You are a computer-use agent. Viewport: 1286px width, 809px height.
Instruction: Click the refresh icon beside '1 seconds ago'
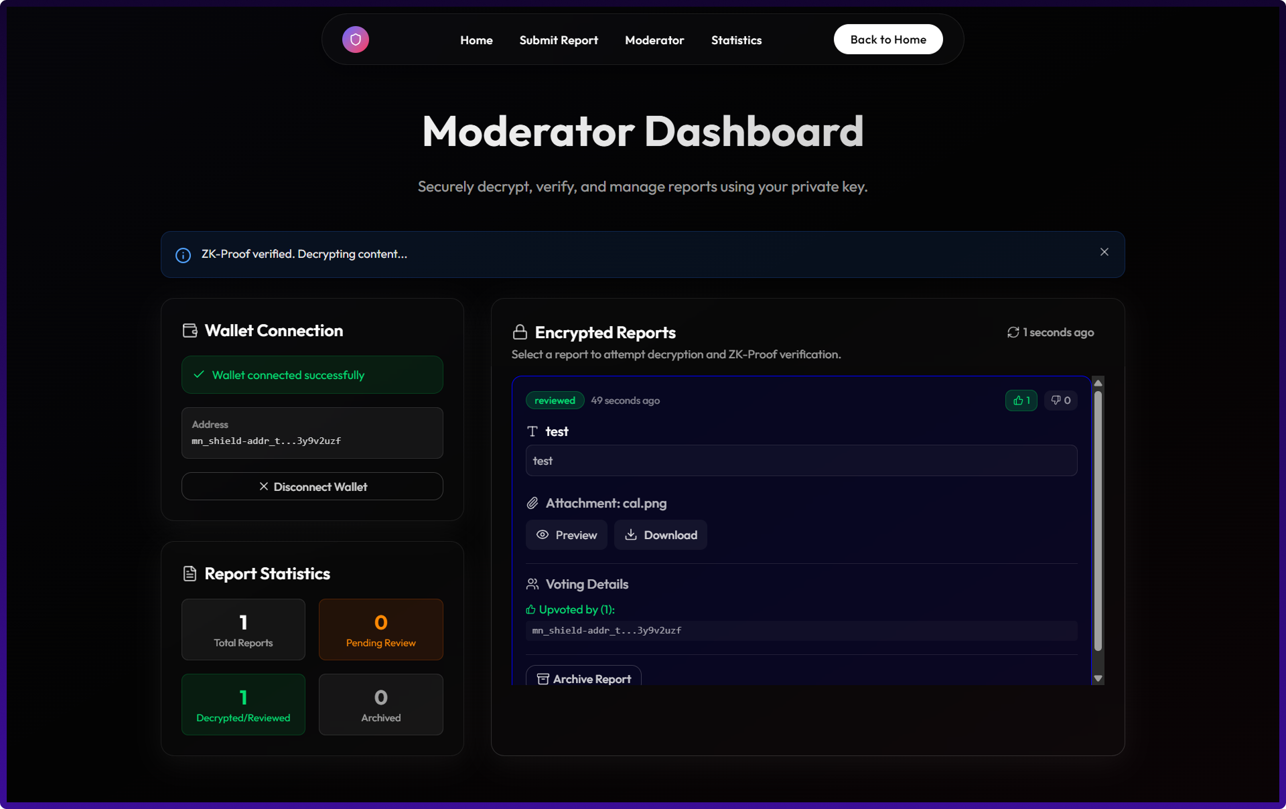pos(1013,332)
